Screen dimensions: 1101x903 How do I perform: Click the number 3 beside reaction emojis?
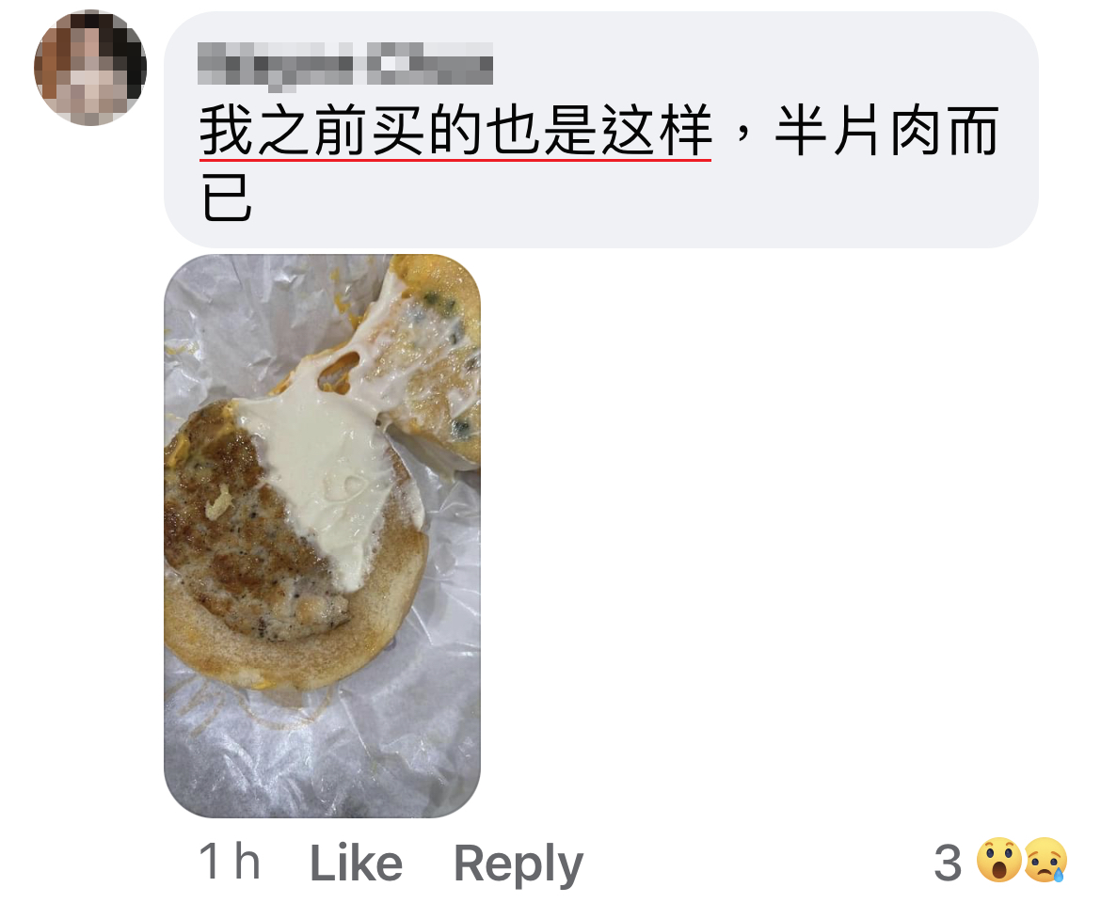pos(948,863)
